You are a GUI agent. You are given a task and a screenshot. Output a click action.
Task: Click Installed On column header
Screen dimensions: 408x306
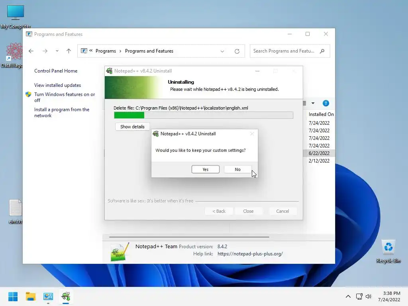coord(321,114)
